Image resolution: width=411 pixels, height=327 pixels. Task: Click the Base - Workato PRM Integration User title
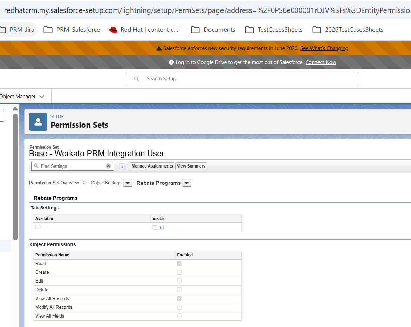pos(96,154)
